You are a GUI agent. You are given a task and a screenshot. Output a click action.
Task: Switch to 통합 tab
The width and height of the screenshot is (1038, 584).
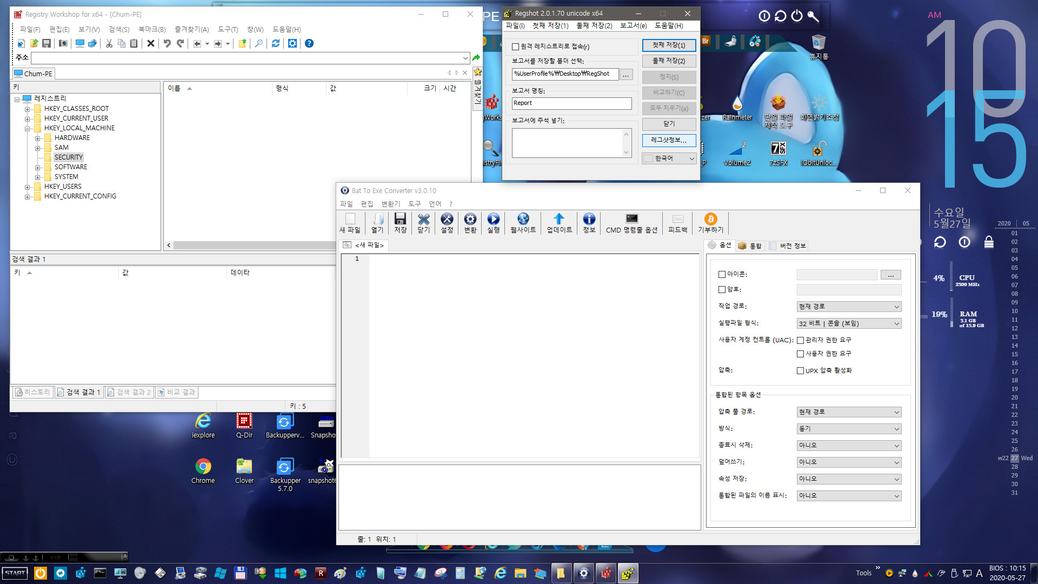750,245
